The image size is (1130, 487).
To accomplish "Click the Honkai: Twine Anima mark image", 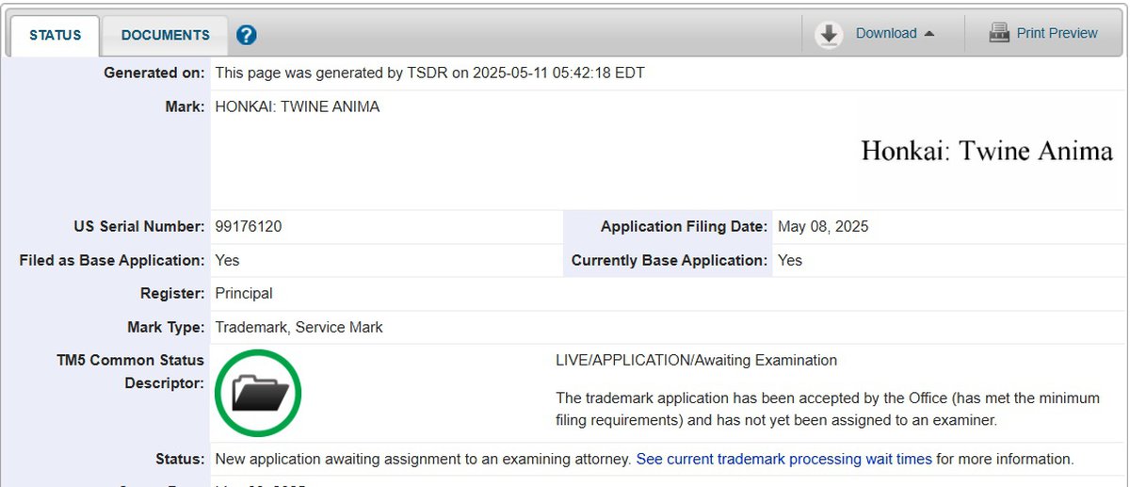I will [986, 151].
